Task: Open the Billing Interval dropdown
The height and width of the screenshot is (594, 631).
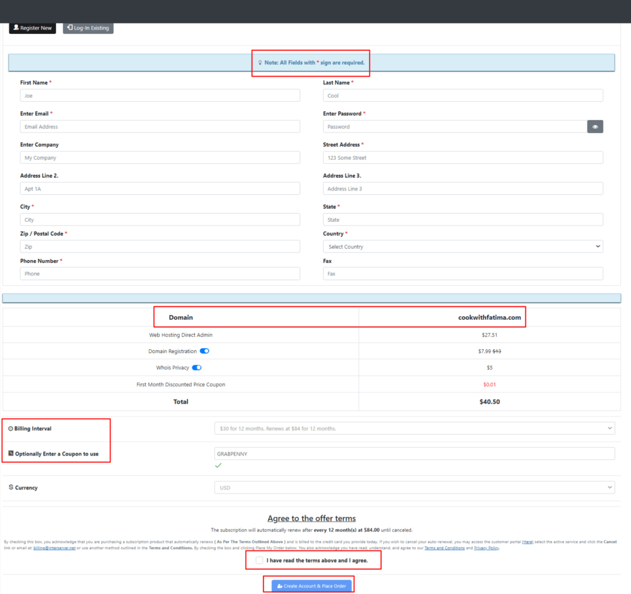Action: coord(416,428)
